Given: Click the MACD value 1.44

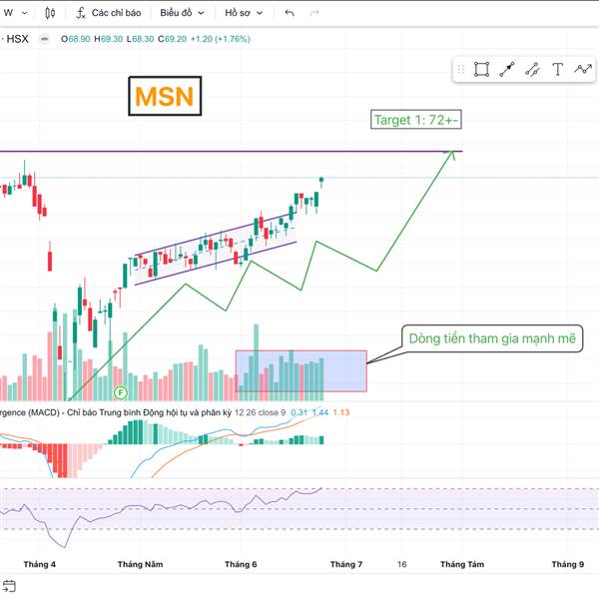Looking at the screenshot, I should 320,412.
